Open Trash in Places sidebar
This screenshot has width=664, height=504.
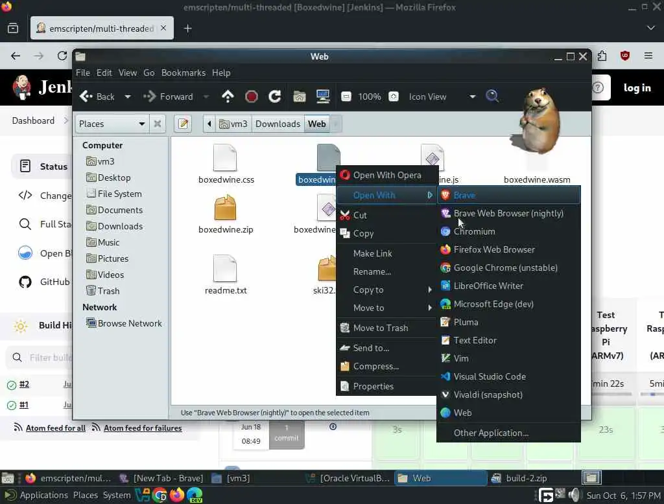click(x=103, y=291)
